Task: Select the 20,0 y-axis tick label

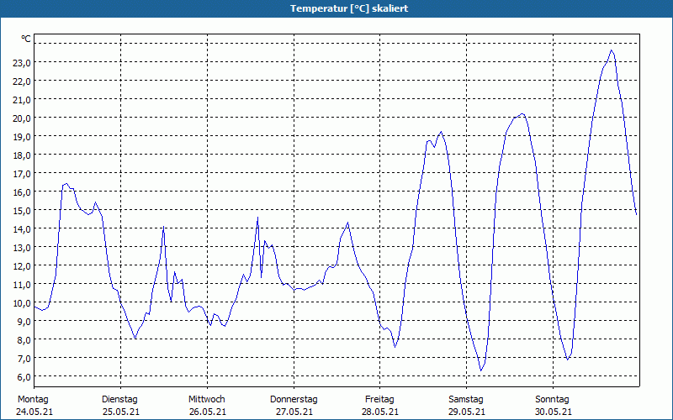Action: click(21, 118)
